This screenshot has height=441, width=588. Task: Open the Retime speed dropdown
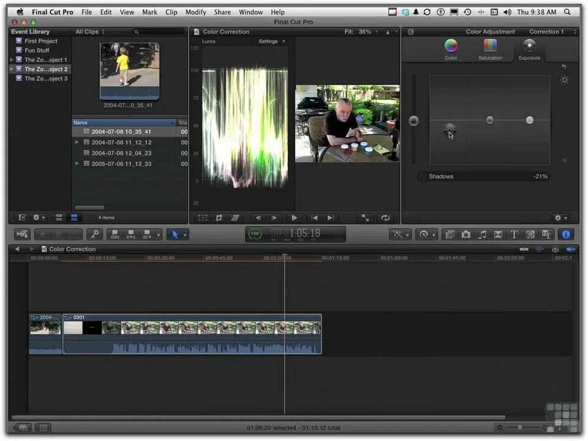coord(427,235)
